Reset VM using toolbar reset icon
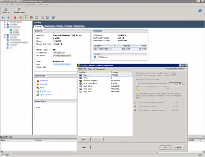 pyautogui.click(x=31, y=18)
